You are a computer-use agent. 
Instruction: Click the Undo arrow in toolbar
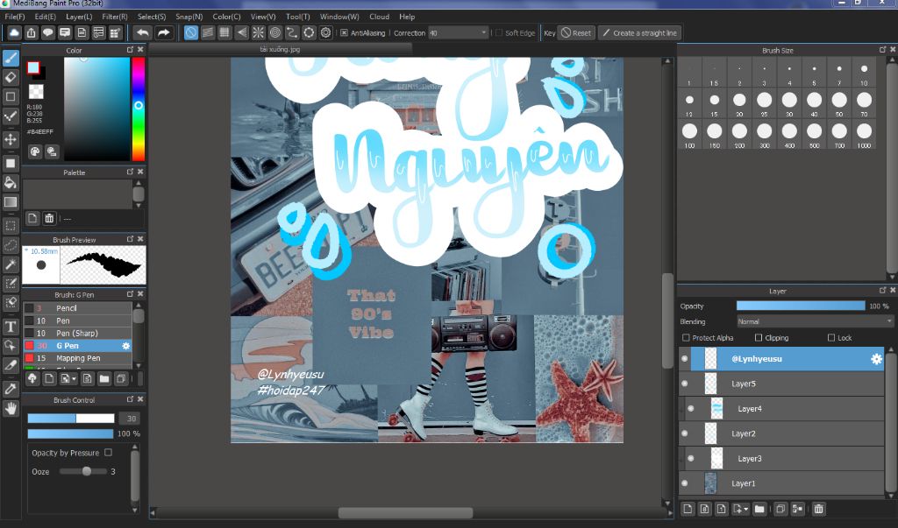143,33
